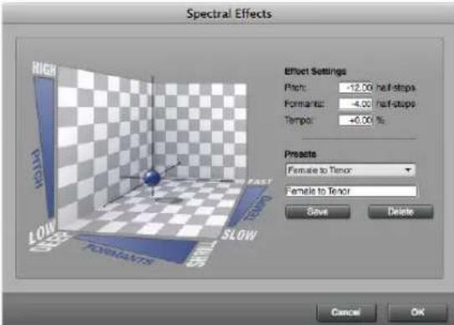Click the Effect Settings heading
This screenshot has height=325, width=454.
315,71
